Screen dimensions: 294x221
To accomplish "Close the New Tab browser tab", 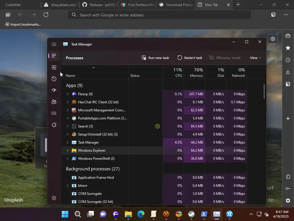I will click(228, 5).
